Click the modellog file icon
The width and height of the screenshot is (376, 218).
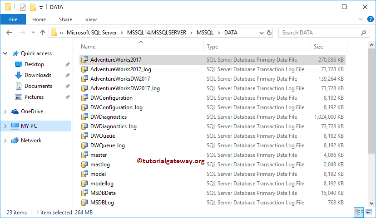[84, 184]
